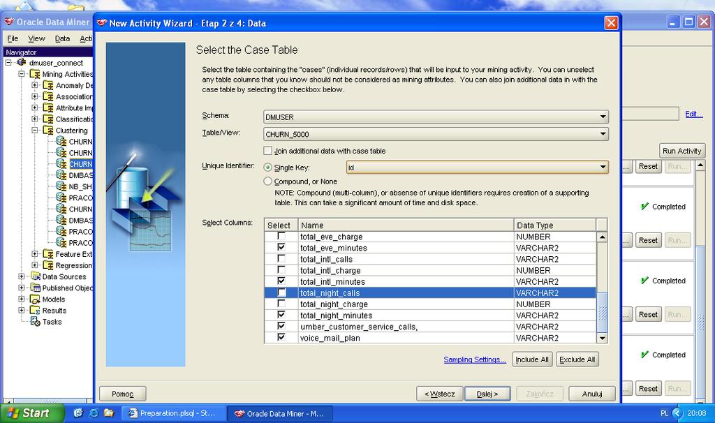The image size is (715, 423).
Task: Click the dmuser_connect connection icon
Action: [x=22, y=62]
